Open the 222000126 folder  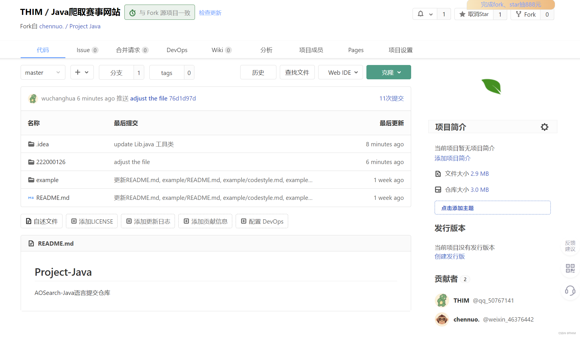pos(51,162)
